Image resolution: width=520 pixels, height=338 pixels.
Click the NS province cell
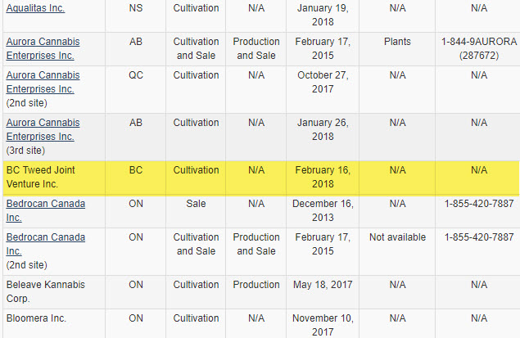136,8
